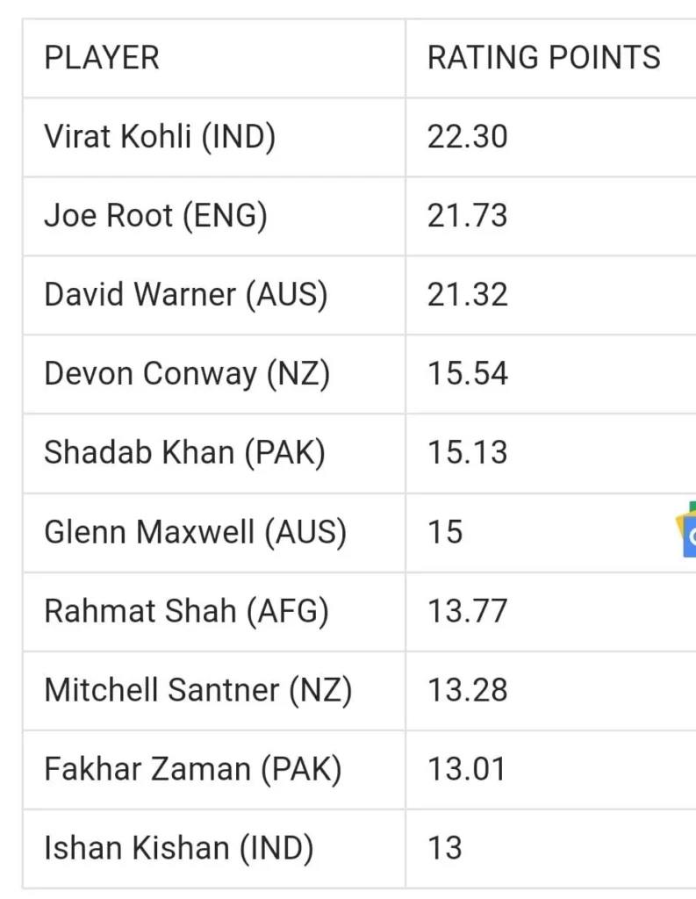Image resolution: width=696 pixels, height=899 pixels.
Task: Click the partially visible icon beside Glenn Maxwell's row
Action: (x=686, y=530)
